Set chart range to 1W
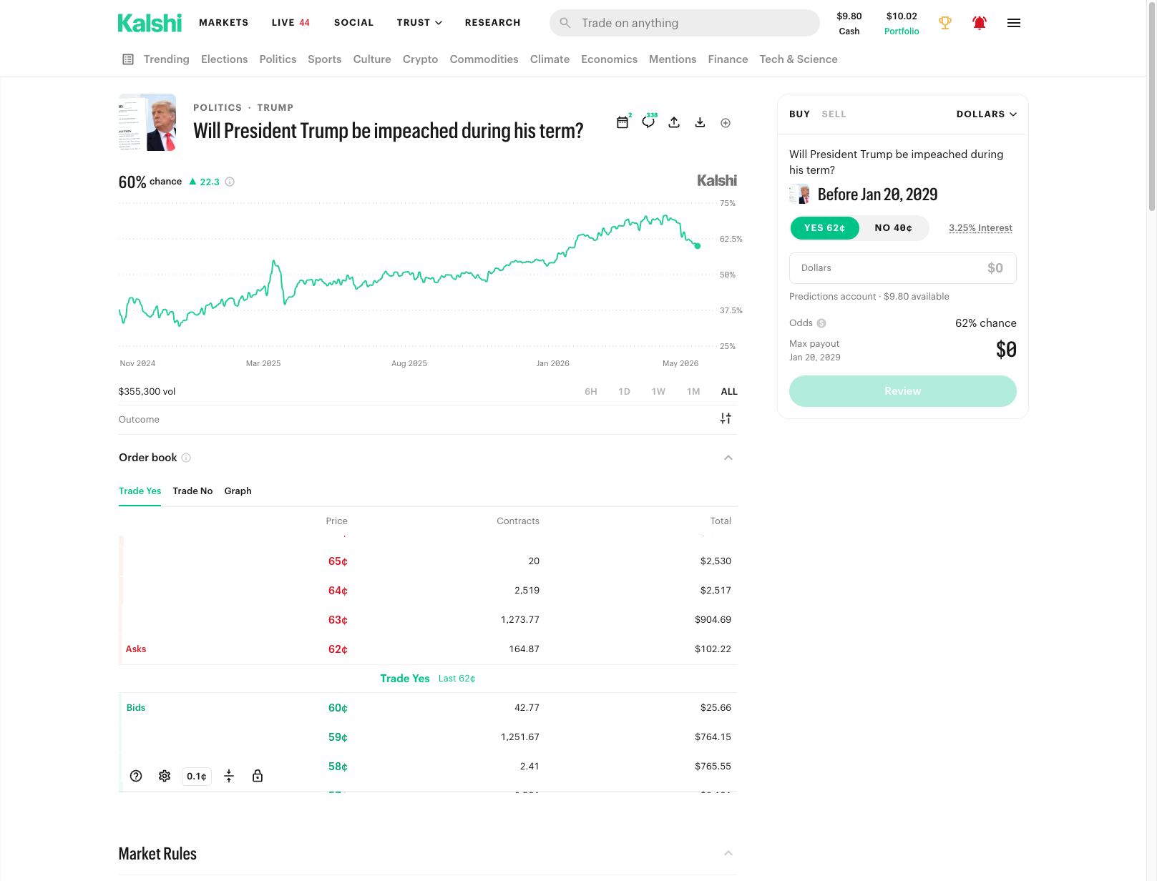 click(658, 392)
